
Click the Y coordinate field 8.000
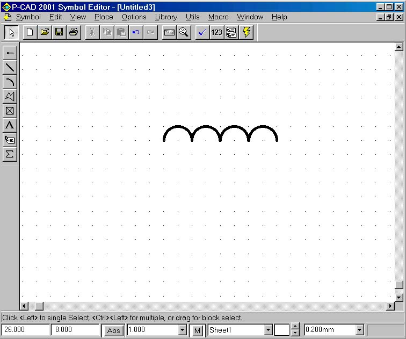click(75, 330)
